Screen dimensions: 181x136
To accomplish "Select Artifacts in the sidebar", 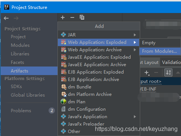I will pyautogui.click(x=29, y=71).
